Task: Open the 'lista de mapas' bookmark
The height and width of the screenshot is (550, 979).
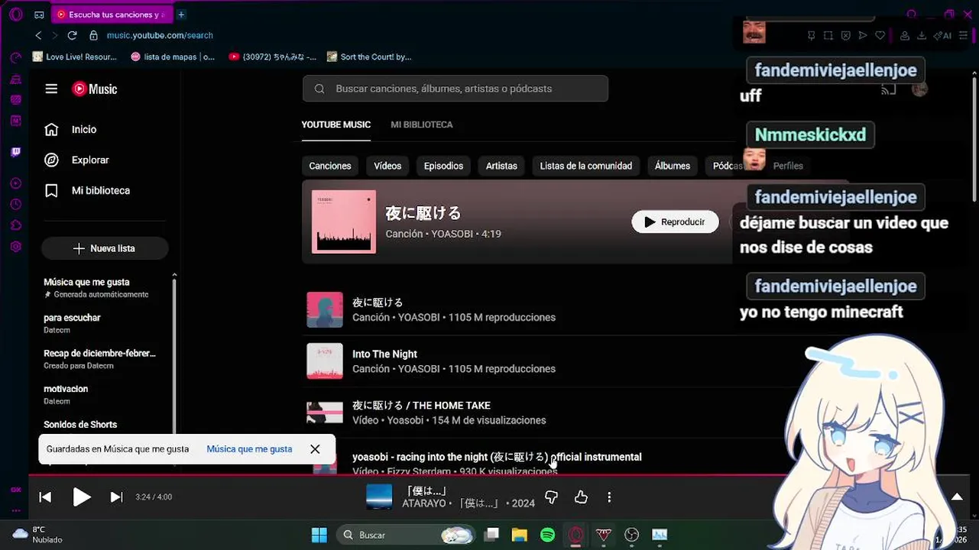Action: pyautogui.click(x=173, y=57)
